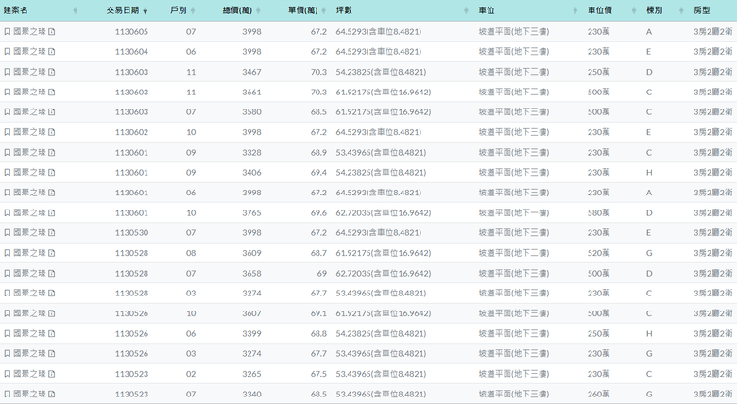Image resolution: width=737 pixels, height=404 pixels.
Task: Select 戶別 cell 02
Action: point(191,374)
